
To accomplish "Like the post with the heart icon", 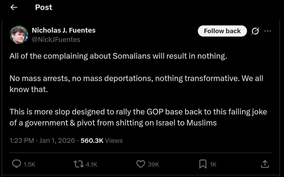I will (x=141, y=164).
